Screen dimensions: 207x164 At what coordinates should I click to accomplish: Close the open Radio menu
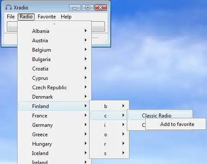tap(26, 17)
